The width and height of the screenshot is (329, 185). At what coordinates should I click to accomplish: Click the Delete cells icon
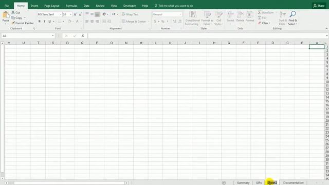pos(240,14)
